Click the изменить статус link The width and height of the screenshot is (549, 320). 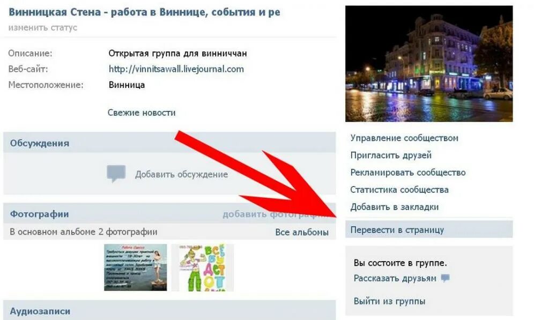coord(43,27)
